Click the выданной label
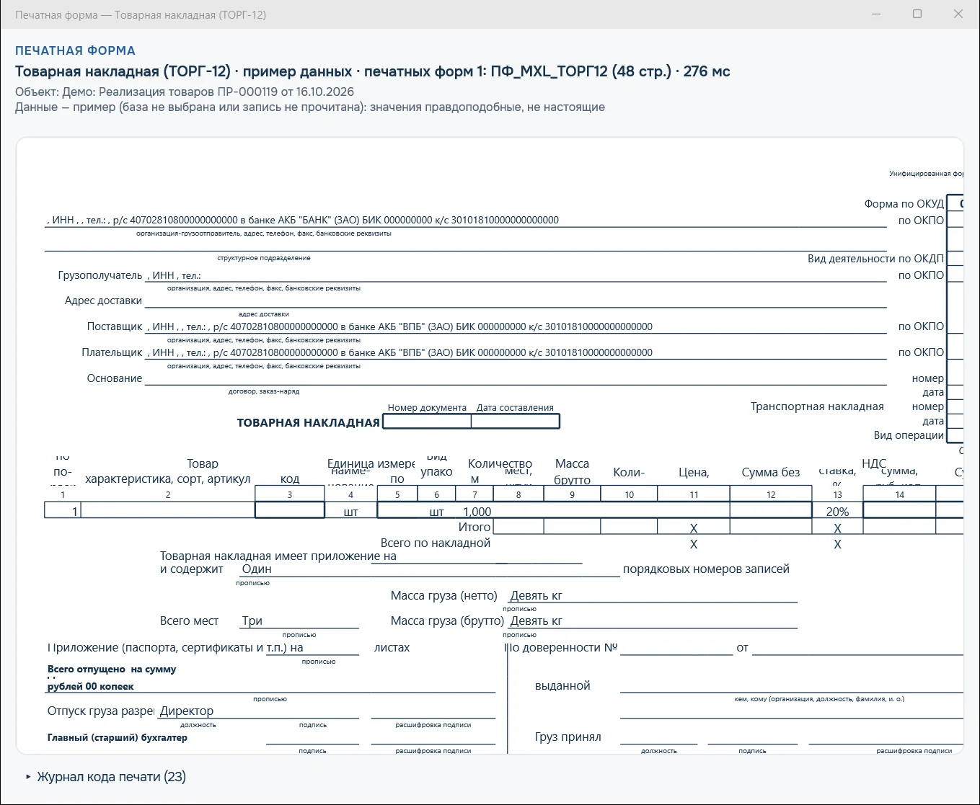This screenshot has height=805, width=980. [x=562, y=686]
